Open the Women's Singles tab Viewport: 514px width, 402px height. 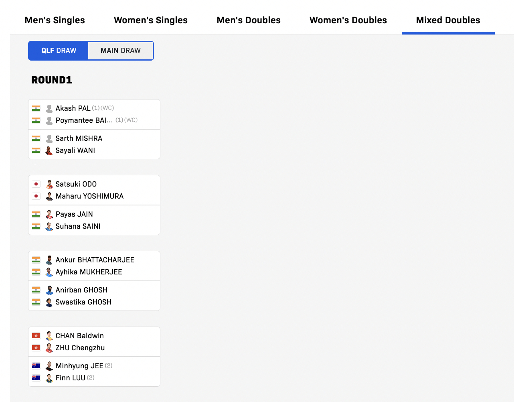tap(151, 20)
